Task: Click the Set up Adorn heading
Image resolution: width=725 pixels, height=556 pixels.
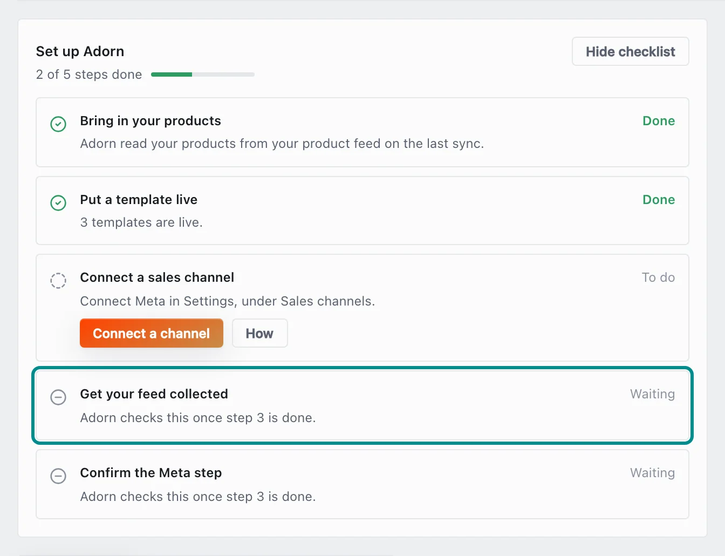Action: point(80,51)
